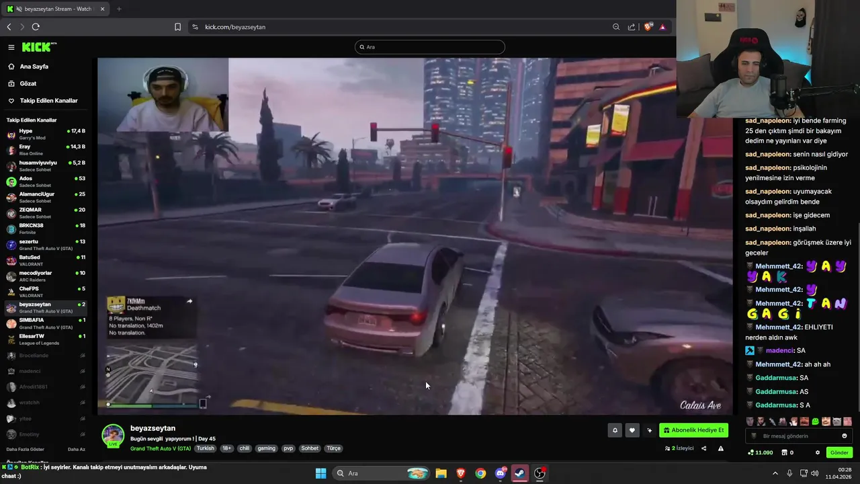Viewport: 860px width, 484px height.
Task: Open Brave Rewards triangle icon
Action: 662,27
